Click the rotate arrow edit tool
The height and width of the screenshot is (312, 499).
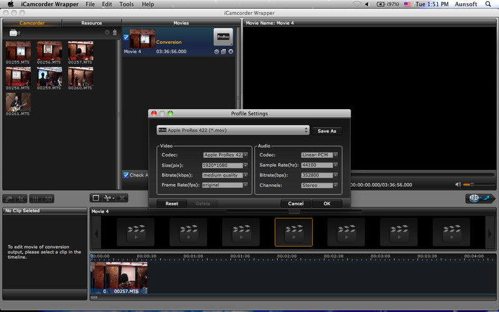9,199
